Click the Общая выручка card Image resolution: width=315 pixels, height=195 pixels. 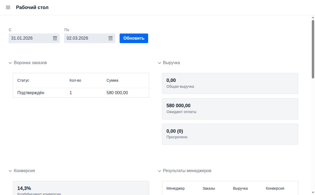[230, 83]
